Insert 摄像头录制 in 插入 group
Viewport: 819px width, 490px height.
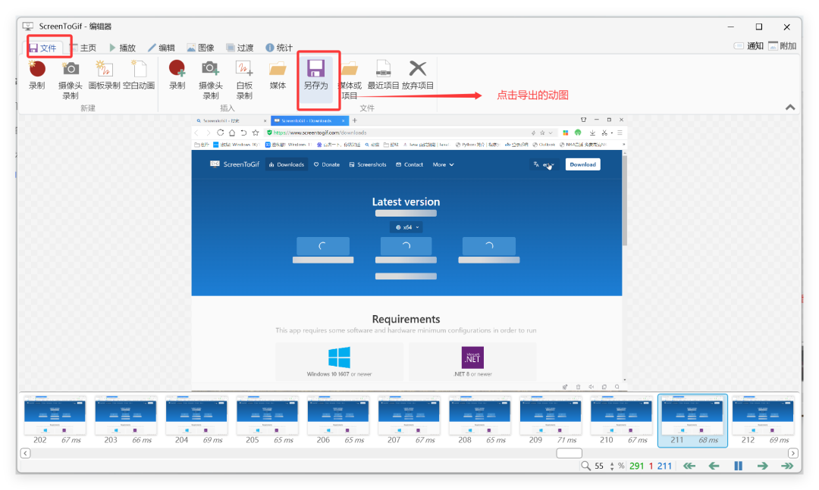pyautogui.click(x=211, y=80)
